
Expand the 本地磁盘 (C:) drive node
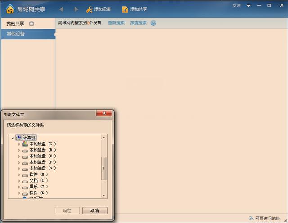click(19, 144)
